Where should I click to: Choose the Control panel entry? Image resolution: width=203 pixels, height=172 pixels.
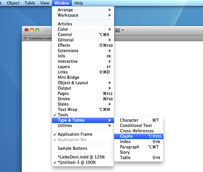pyautogui.click(x=83, y=34)
